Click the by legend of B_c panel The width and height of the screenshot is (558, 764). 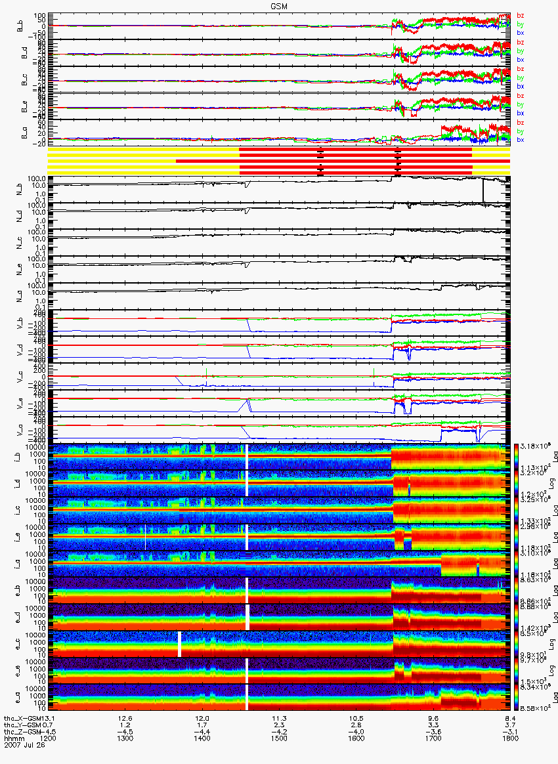(521, 77)
